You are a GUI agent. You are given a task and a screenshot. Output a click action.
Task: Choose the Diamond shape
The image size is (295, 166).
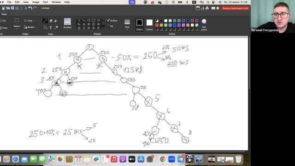(98, 24)
